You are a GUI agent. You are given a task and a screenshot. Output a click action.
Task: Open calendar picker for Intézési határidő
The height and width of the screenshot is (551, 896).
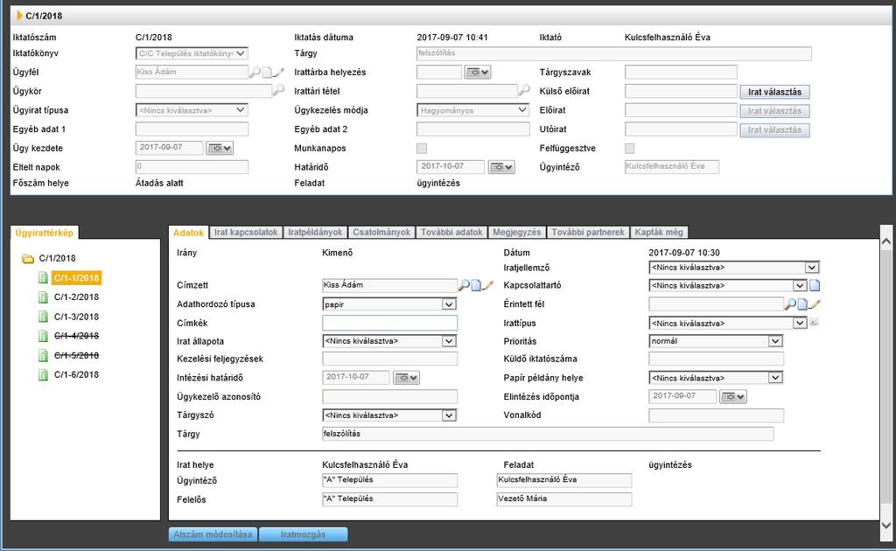click(x=406, y=378)
